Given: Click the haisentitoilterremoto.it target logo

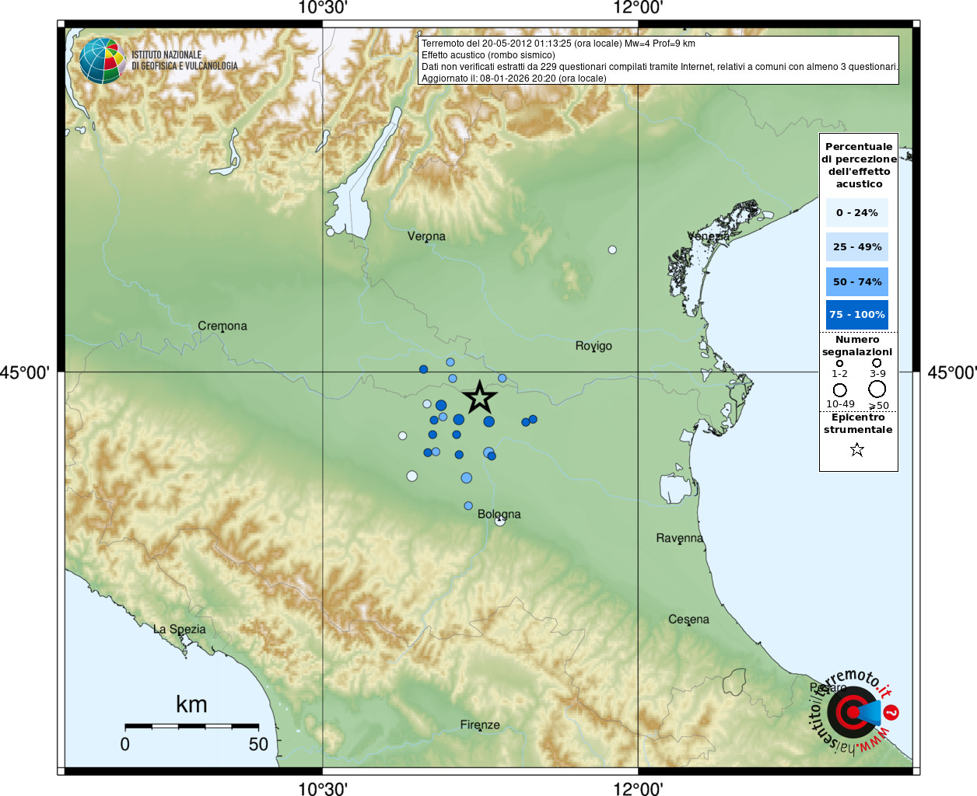Looking at the screenshot, I should pyautogui.click(x=853, y=712).
